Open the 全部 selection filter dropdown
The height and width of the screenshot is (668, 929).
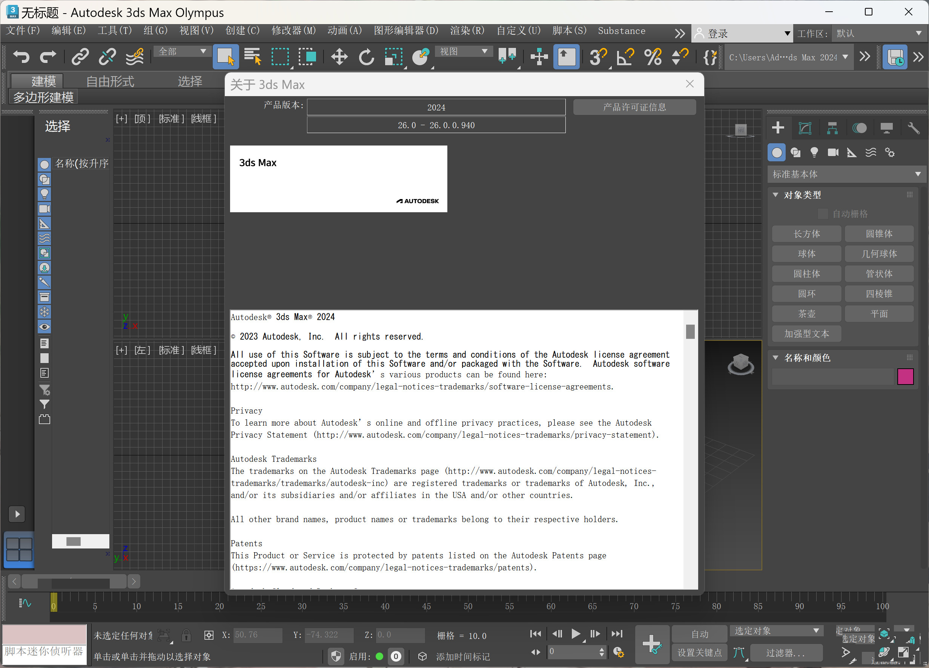(x=182, y=52)
